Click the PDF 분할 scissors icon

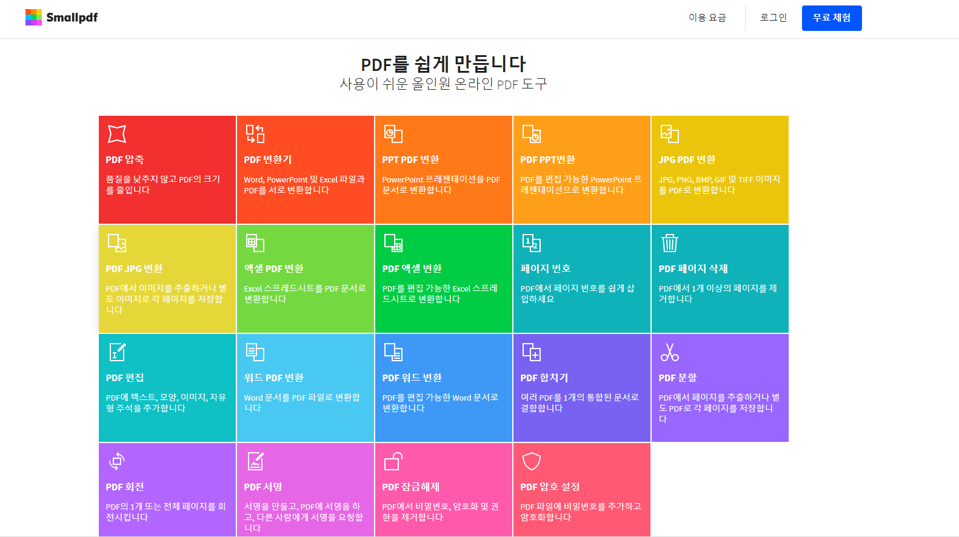(x=670, y=352)
